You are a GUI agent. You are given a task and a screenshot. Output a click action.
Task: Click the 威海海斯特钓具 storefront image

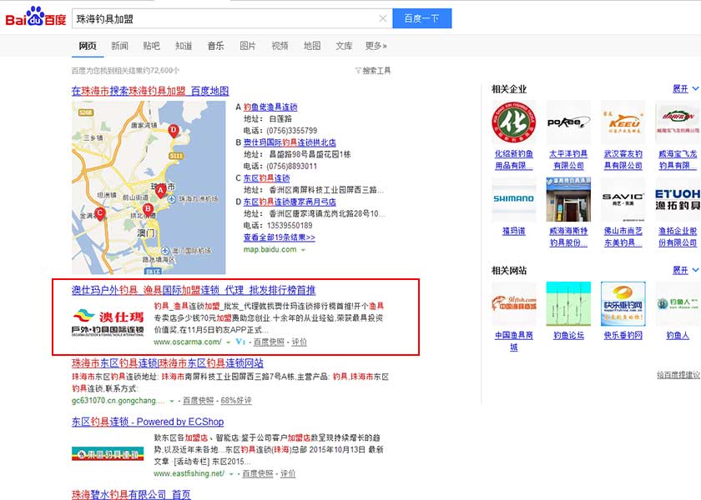pyautogui.click(x=568, y=199)
